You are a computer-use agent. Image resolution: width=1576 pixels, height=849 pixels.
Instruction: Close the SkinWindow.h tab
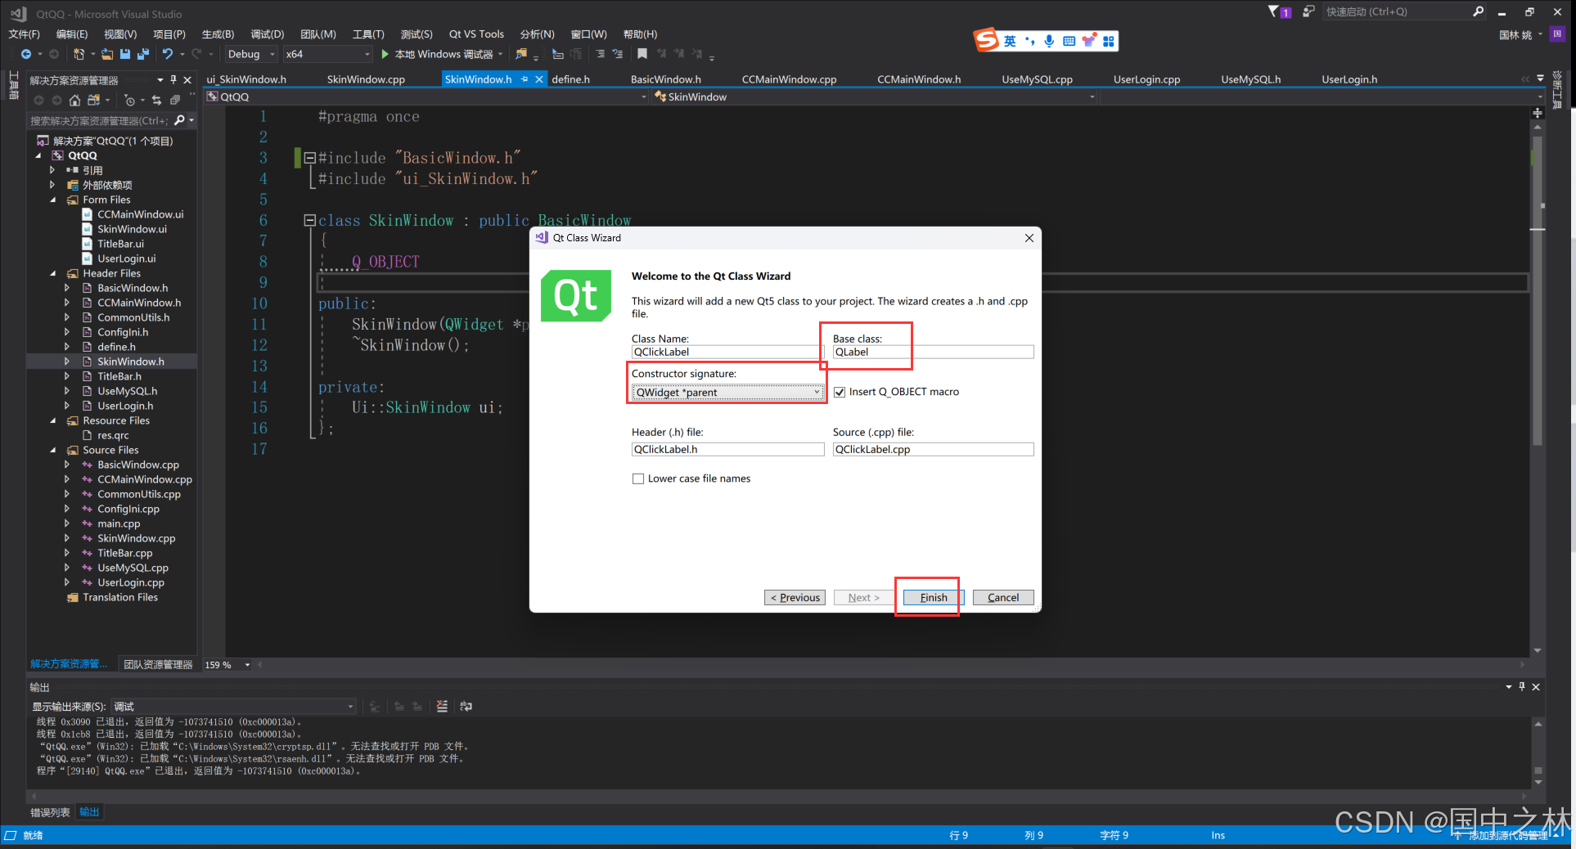tap(538, 79)
